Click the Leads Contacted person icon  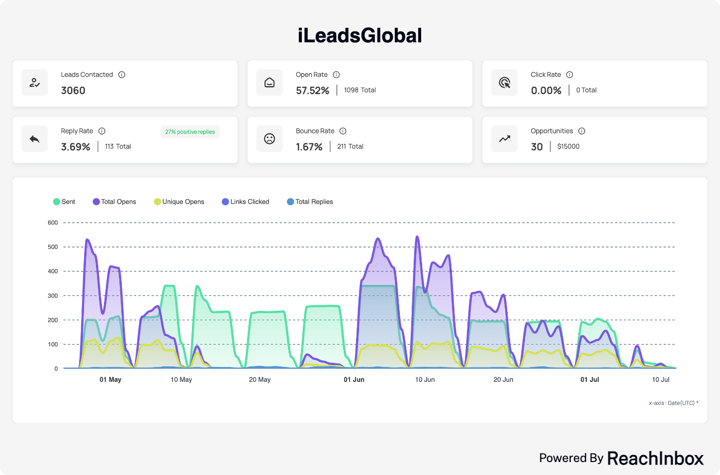click(x=34, y=83)
